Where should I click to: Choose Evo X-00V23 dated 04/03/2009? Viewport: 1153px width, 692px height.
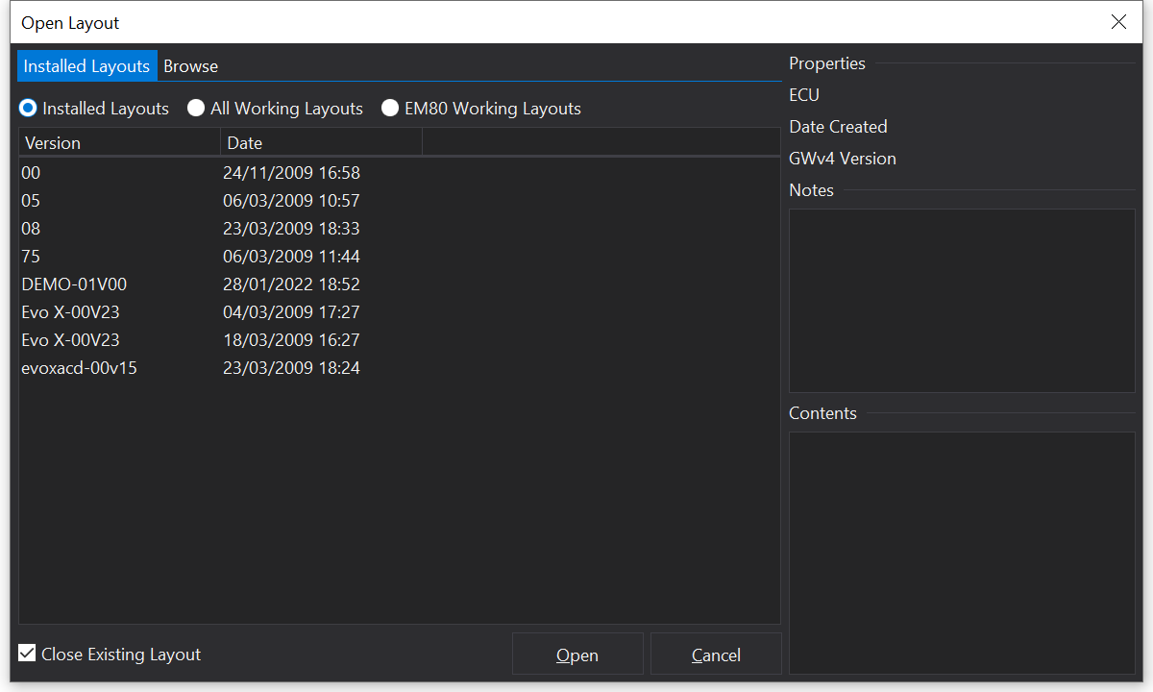[x=70, y=312]
